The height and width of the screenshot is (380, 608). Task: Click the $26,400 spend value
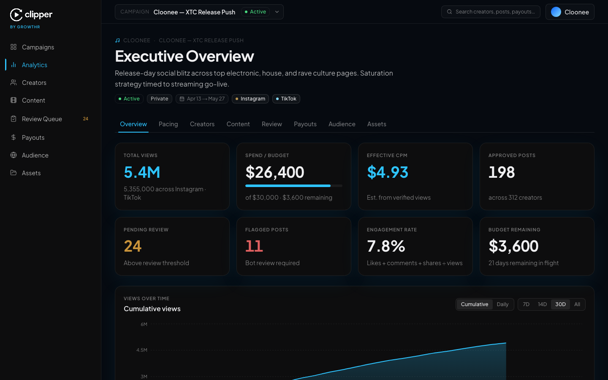click(x=275, y=172)
